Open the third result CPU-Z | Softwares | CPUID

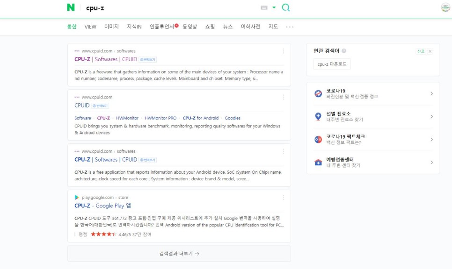(x=106, y=160)
